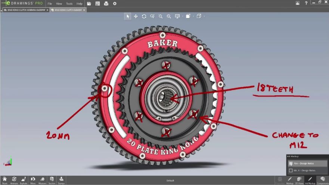Select the Mr. X Design Notes label
Image resolution: width=329 pixels, height=185 pixels.
[x=304, y=170]
